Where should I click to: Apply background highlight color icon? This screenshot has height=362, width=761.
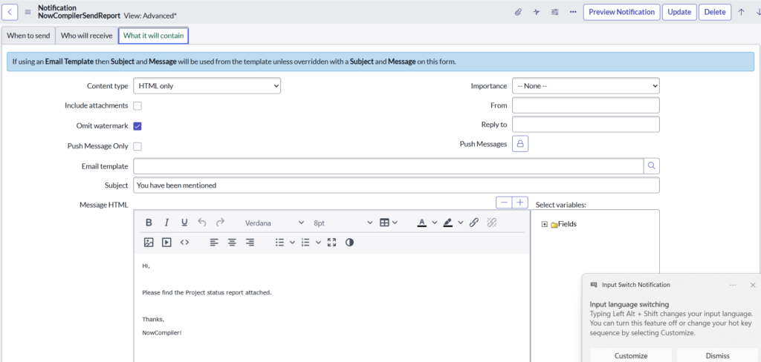point(447,223)
